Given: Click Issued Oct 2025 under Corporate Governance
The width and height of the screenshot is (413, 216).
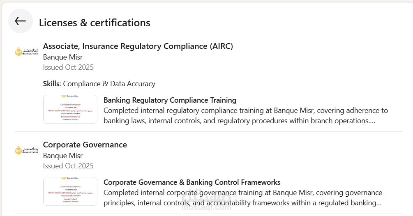Looking at the screenshot, I should [68, 166].
